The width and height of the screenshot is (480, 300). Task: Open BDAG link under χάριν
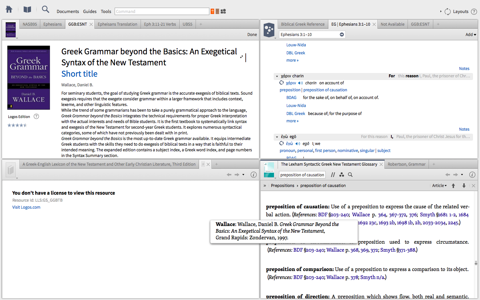click(x=291, y=98)
